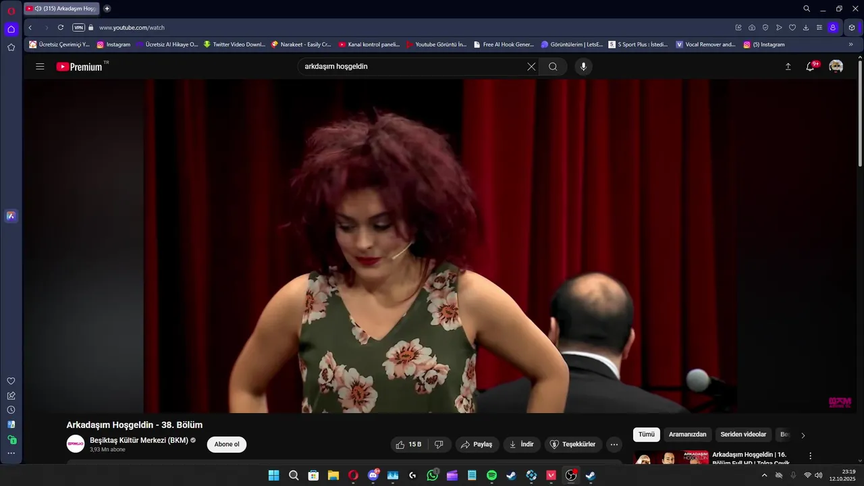Switch to the Arkadaşım Hoşgeldin browser tab
This screenshot has width=864, height=486.
point(61,9)
